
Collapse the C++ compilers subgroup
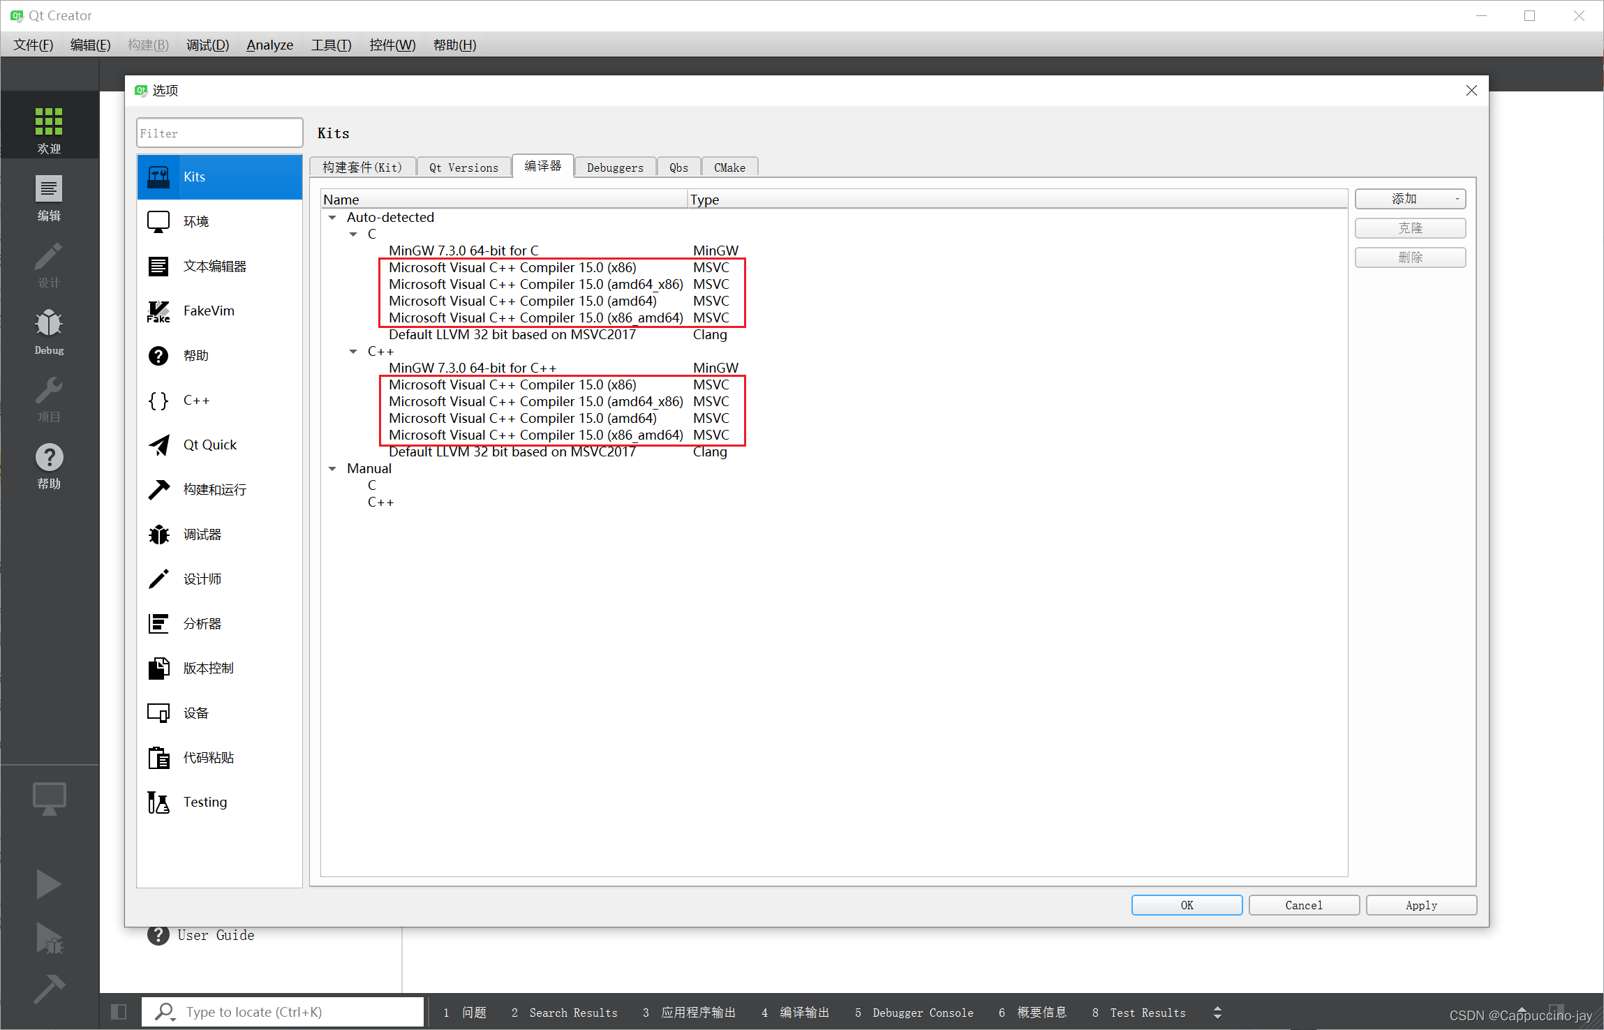pyautogui.click(x=353, y=352)
